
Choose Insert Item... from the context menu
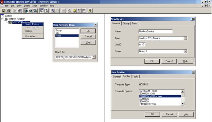click(33, 24)
